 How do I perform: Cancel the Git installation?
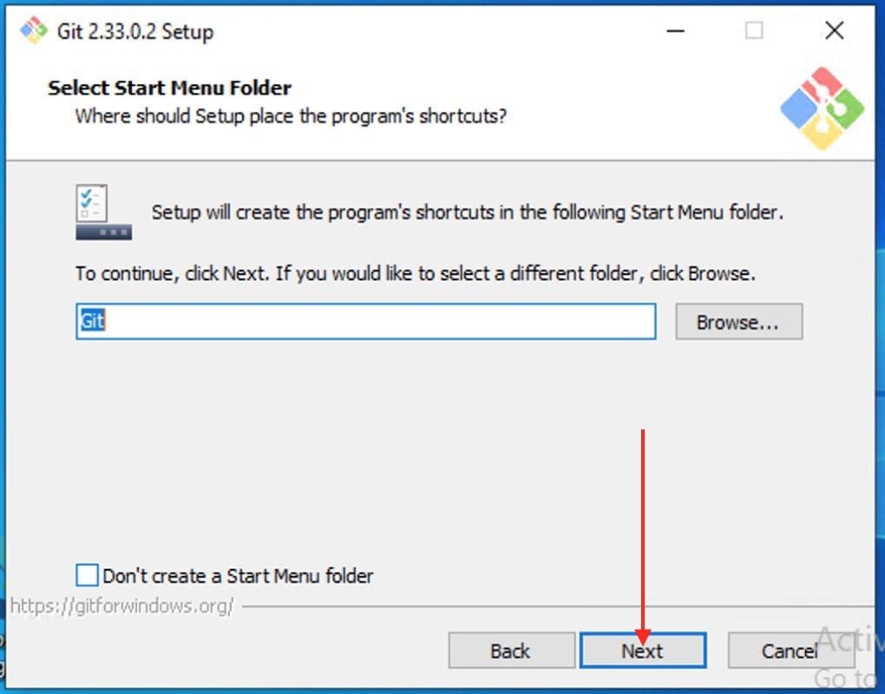[x=790, y=651]
